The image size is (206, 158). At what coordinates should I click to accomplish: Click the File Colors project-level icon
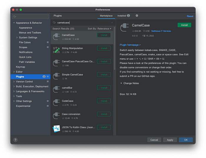[x=48, y=42]
